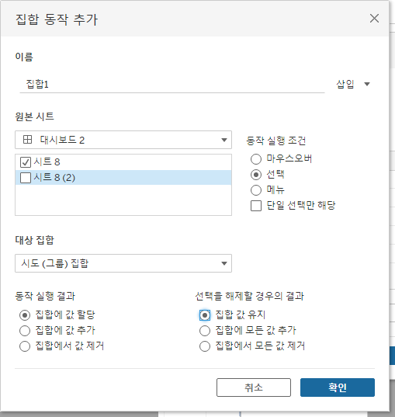Image resolution: width=395 pixels, height=417 pixels.
Task: Confirm with the 확인 button
Action: (338, 387)
